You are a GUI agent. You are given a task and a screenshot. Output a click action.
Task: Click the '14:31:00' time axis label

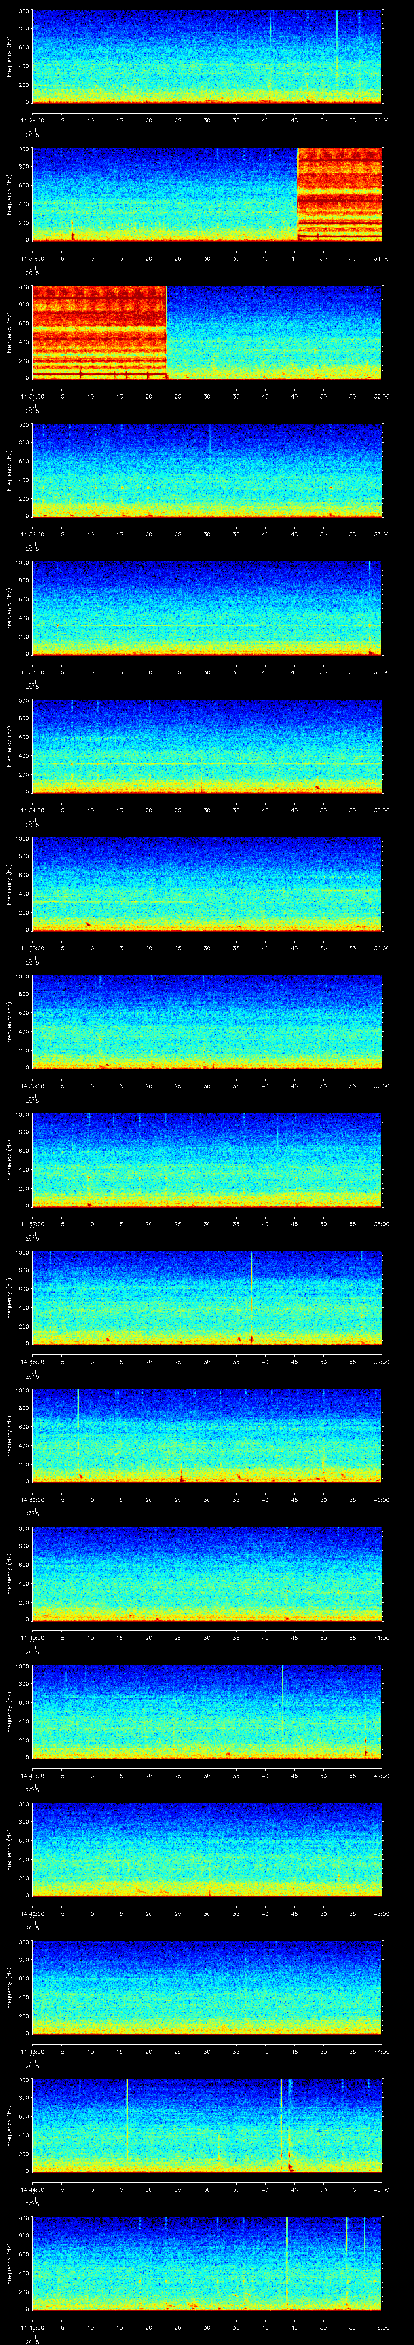point(32,396)
